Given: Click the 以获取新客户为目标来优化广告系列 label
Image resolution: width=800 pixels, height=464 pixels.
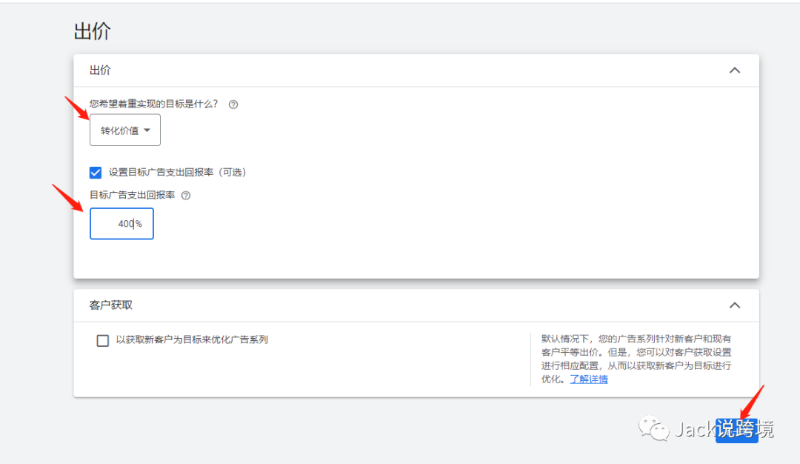Looking at the screenshot, I should tap(192, 340).
